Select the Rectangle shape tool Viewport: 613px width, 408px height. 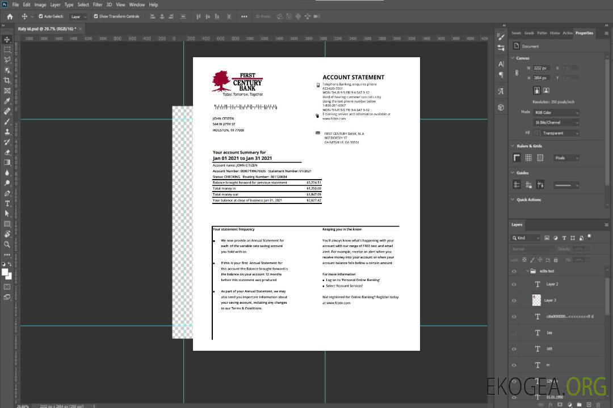coord(7,224)
